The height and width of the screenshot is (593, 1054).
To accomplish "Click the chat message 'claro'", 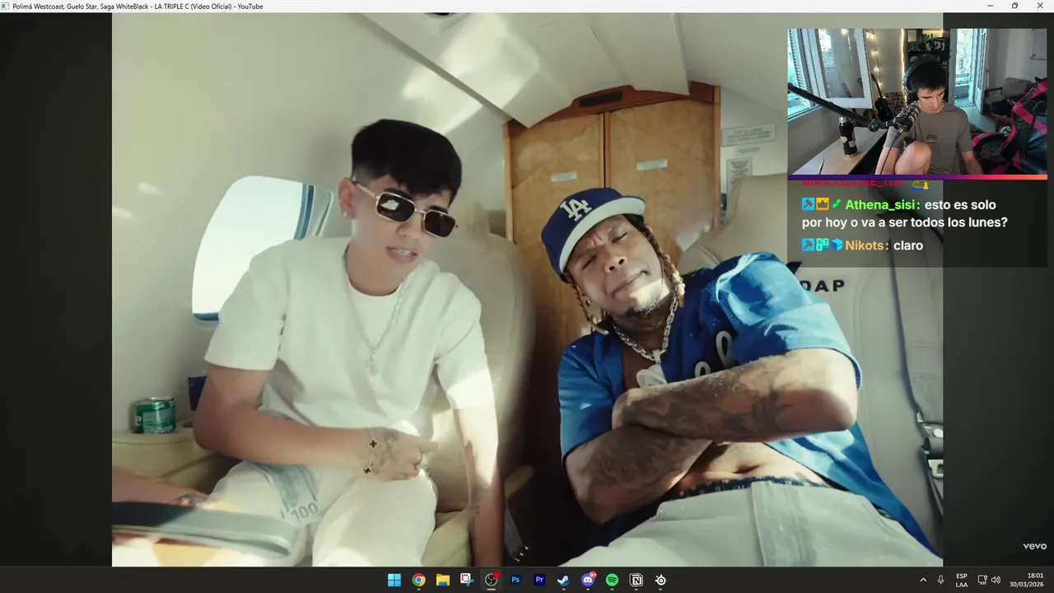I will tap(907, 245).
